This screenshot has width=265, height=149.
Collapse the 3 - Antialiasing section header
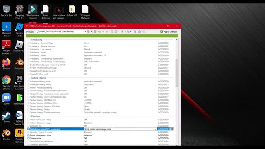click(x=35, y=40)
